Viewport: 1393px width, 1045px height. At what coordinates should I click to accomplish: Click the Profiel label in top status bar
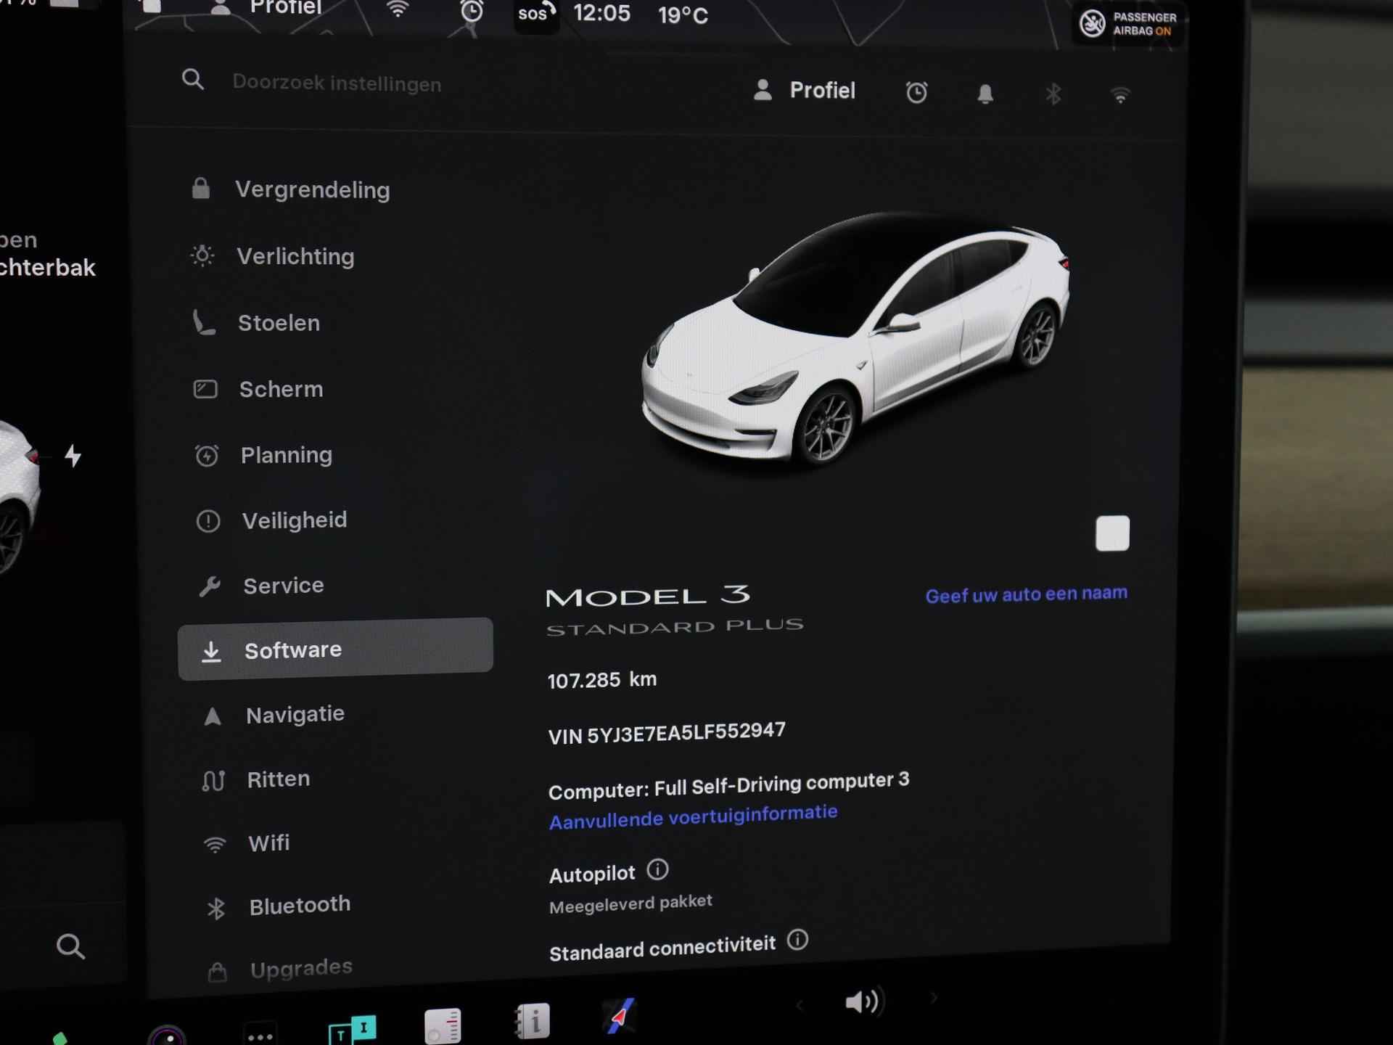click(285, 7)
